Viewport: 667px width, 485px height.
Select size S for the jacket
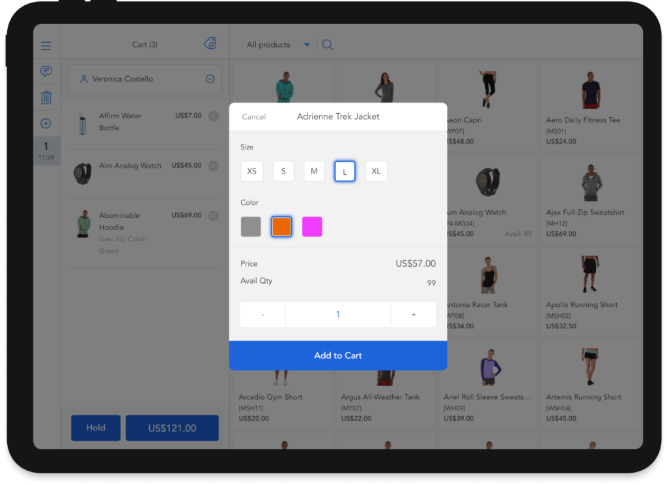[x=283, y=171]
